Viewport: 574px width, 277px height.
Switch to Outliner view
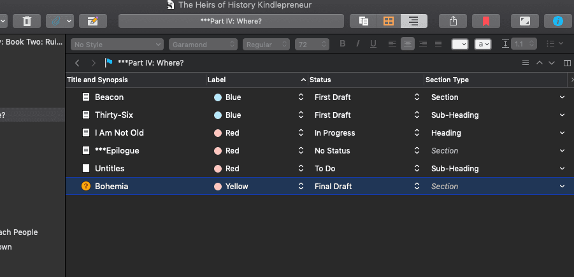tap(413, 21)
